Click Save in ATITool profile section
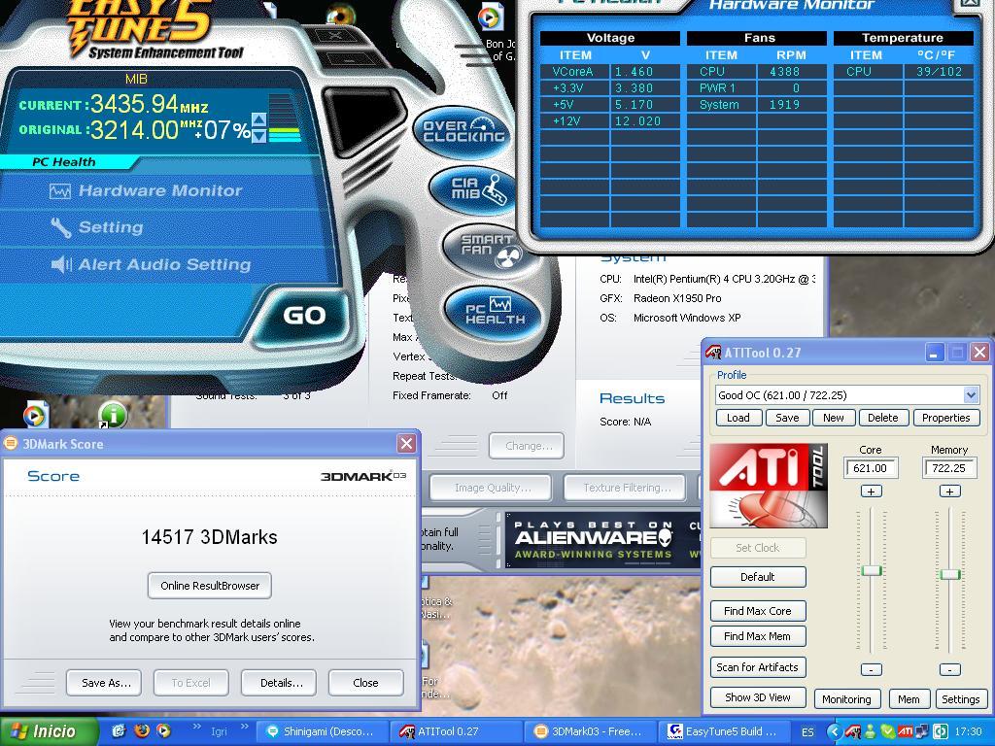Image resolution: width=995 pixels, height=746 pixels. [x=787, y=418]
